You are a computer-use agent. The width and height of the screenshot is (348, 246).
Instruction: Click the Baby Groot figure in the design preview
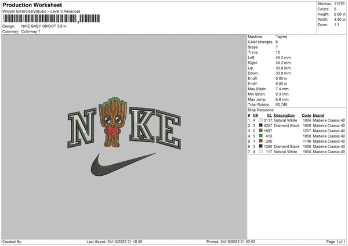point(113,122)
